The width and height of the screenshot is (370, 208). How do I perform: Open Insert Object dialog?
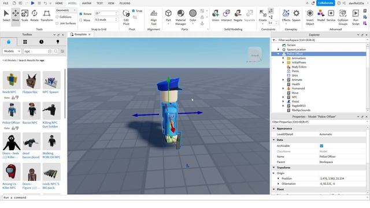(x=310, y=17)
